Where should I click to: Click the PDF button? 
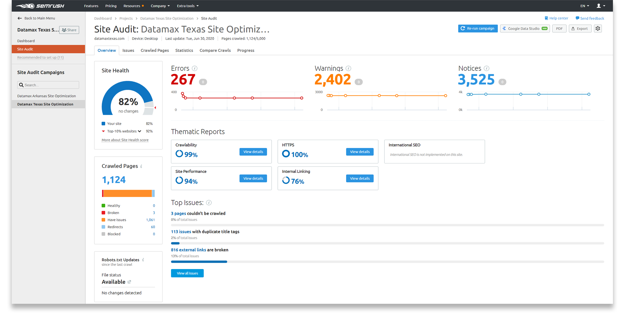tap(559, 29)
